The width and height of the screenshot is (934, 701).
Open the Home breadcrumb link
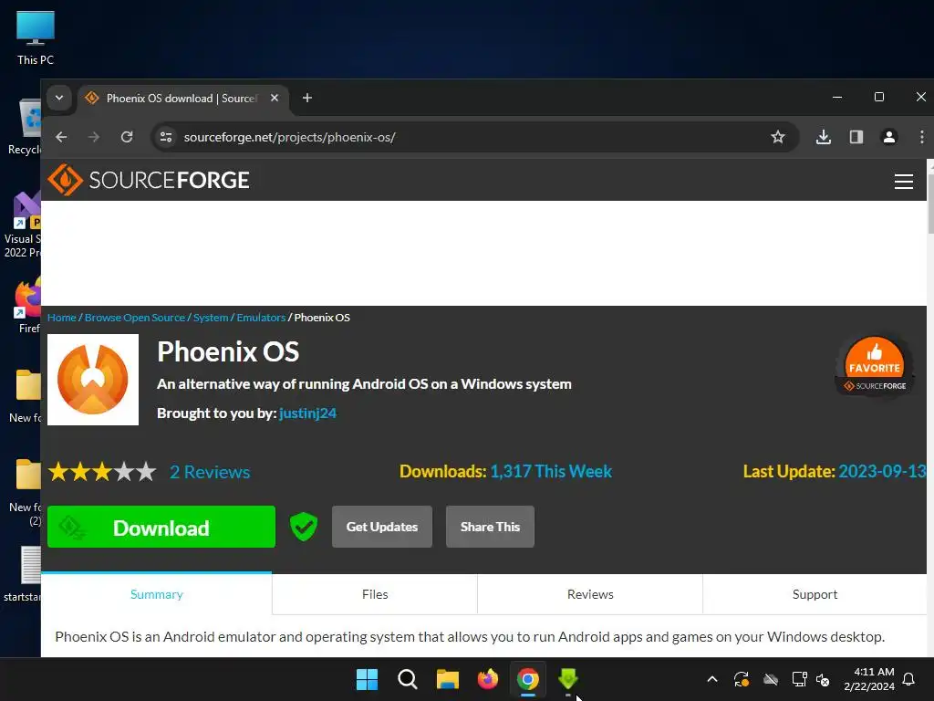click(x=62, y=318)
